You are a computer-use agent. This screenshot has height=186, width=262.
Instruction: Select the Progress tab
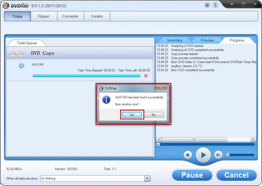[x=237, y=40]
